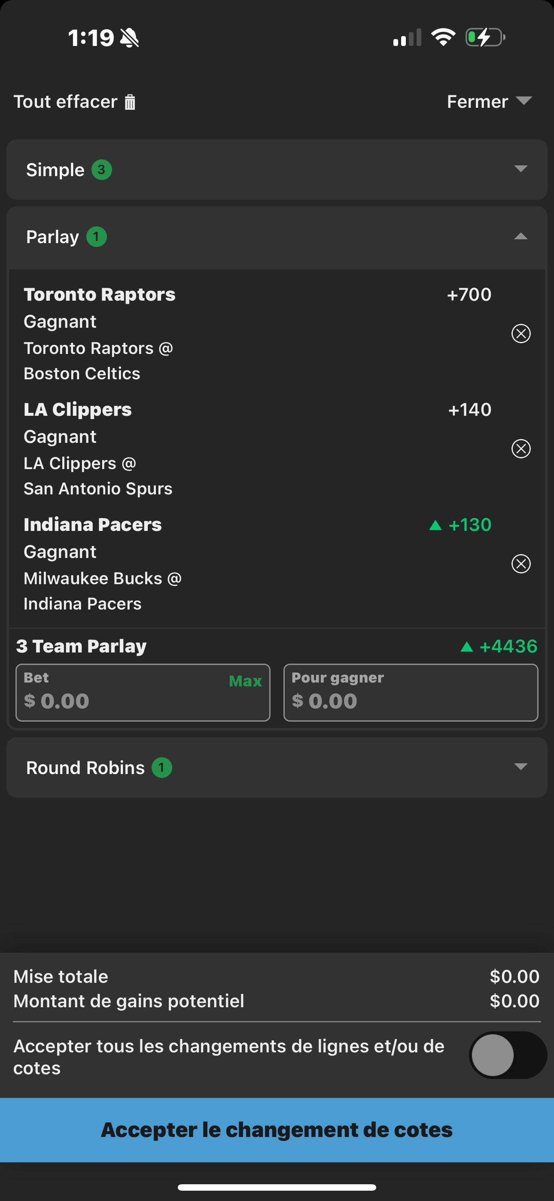
Task: Tap Max in the Bet field
Action: click(245, 681)
